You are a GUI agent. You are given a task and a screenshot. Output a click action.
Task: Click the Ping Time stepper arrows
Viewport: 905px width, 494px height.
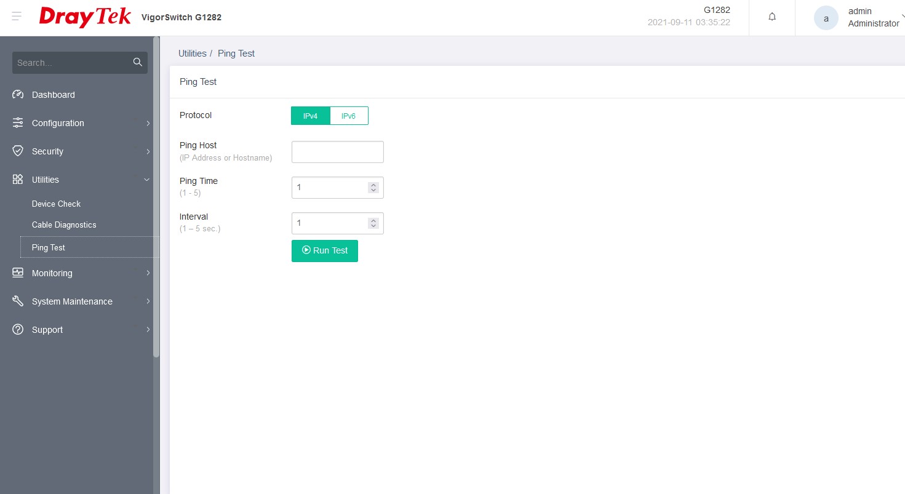(x=373, y=188)
